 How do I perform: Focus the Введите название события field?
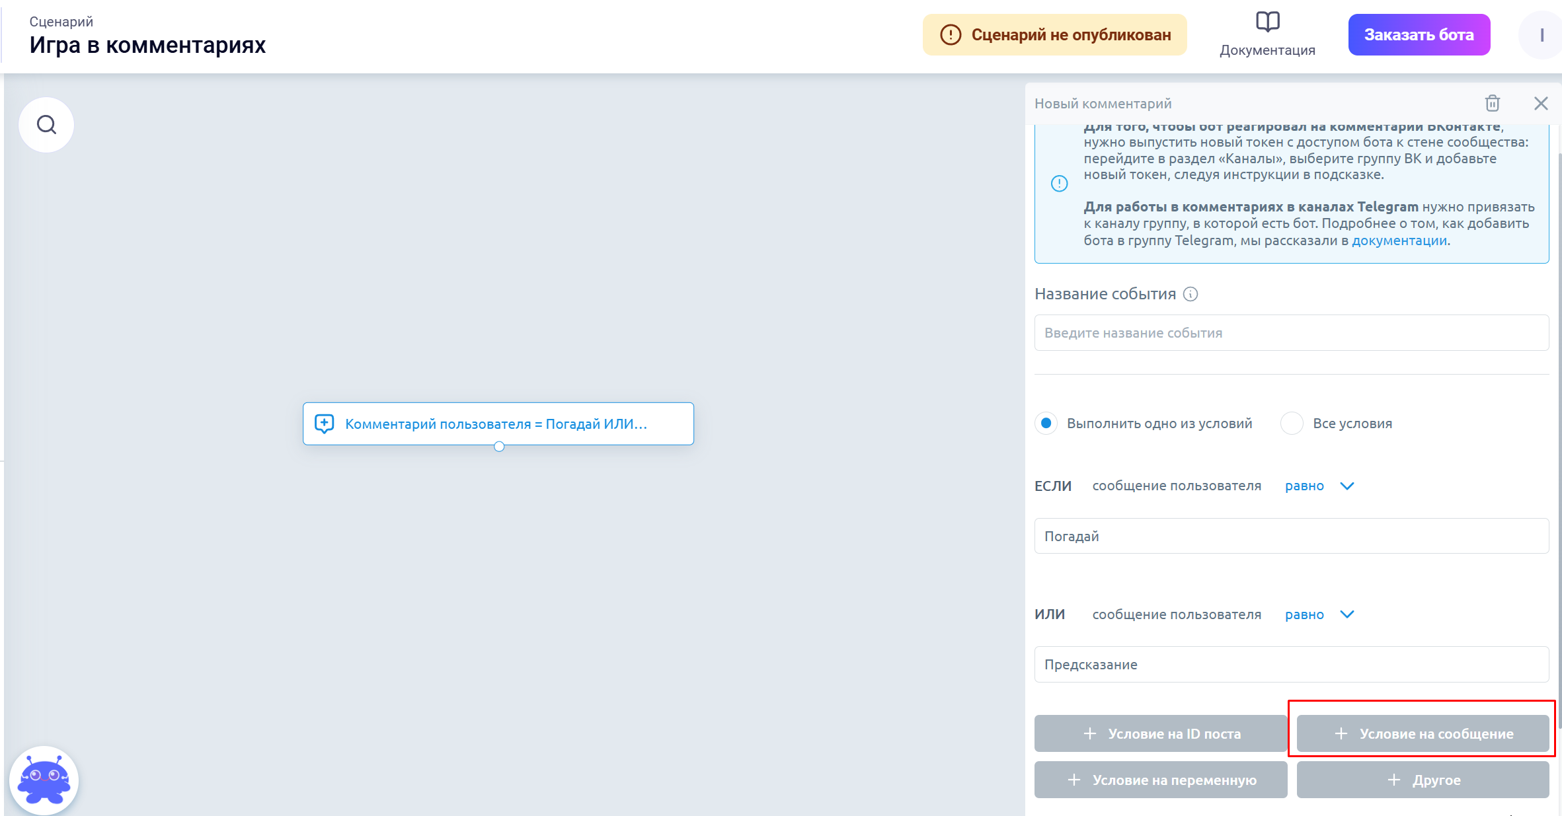pyautogui.click(x=1291, y=333)
